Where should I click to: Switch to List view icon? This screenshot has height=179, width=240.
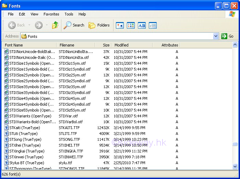coord(131,25)
